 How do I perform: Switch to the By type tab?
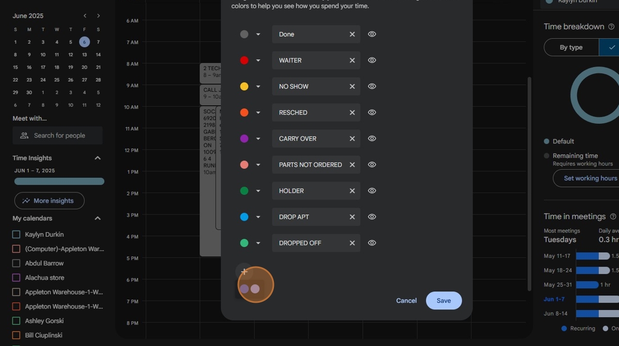571,47
